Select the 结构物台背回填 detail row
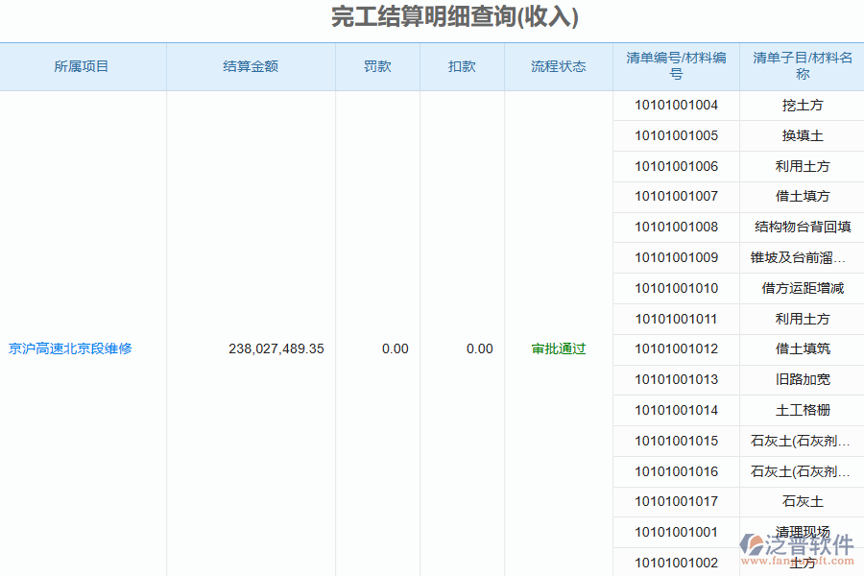The image size is (864, 576). pos(802,227)
